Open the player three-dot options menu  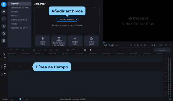point(170,45)
